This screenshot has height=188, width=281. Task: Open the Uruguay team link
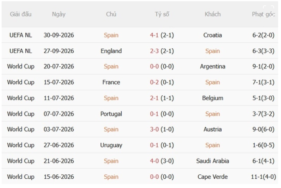111,145
